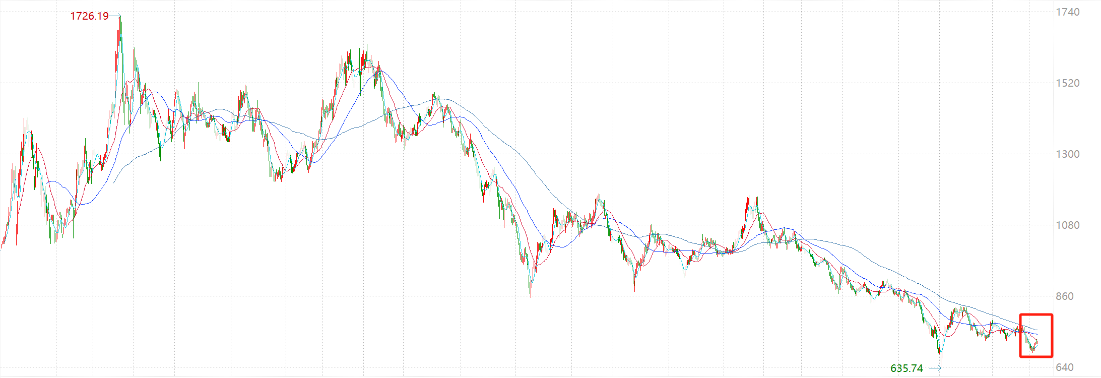Click the green 635.74 low price label
The height and width of the screenshot is (378, 1101).
906,368
